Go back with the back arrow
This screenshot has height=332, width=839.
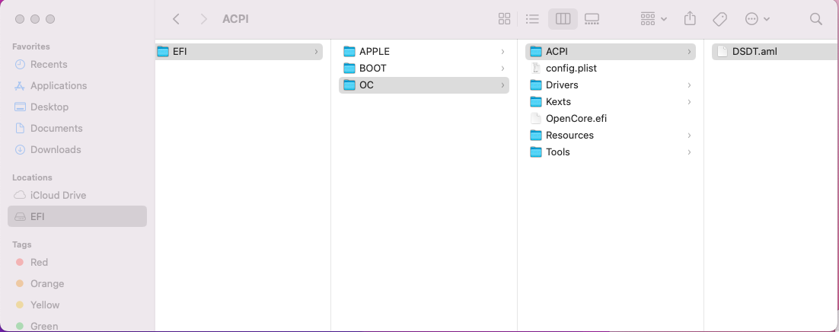point(177,19)
